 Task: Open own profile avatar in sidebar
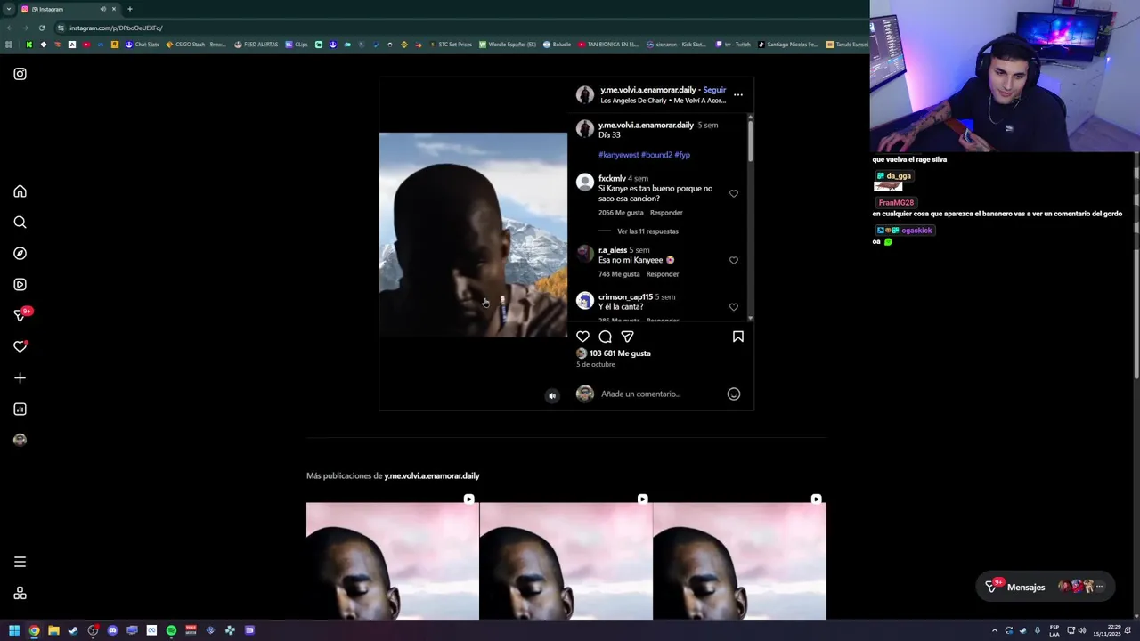(20, 440)
